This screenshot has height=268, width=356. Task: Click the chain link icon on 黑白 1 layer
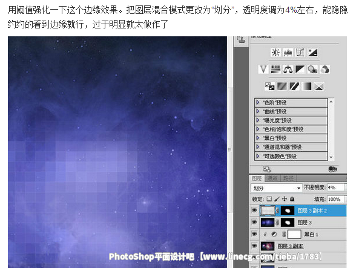pyautogui.click(x=284, y=234)
